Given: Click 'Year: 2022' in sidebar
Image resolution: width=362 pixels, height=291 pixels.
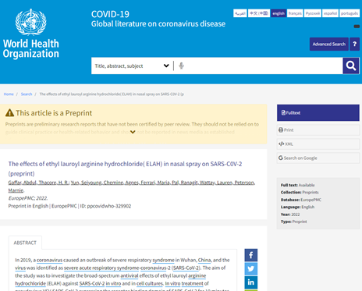Looking at the screenshot, I should coord(290,215).
